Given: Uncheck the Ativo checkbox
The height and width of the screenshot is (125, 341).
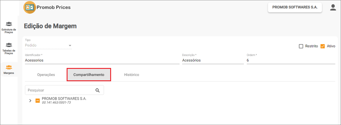Looking at the screenshot, I should coord(323,46).
